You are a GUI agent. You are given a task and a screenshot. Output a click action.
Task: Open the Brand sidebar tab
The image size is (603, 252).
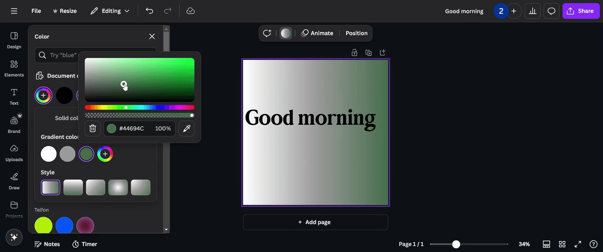pos(14,125)
